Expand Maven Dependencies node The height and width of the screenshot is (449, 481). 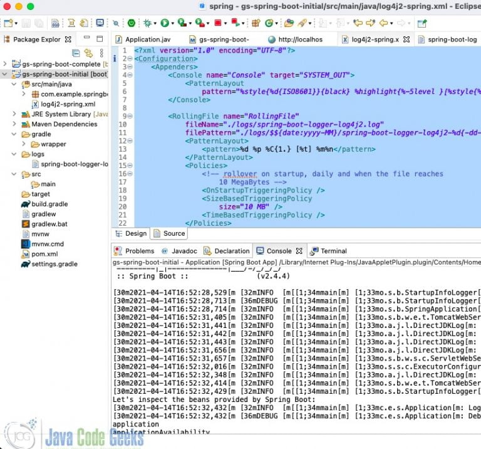point(14,124)
